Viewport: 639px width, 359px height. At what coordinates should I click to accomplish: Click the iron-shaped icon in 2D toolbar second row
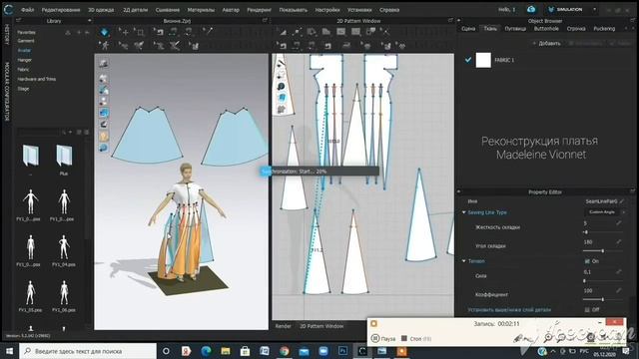pos(346,46)
